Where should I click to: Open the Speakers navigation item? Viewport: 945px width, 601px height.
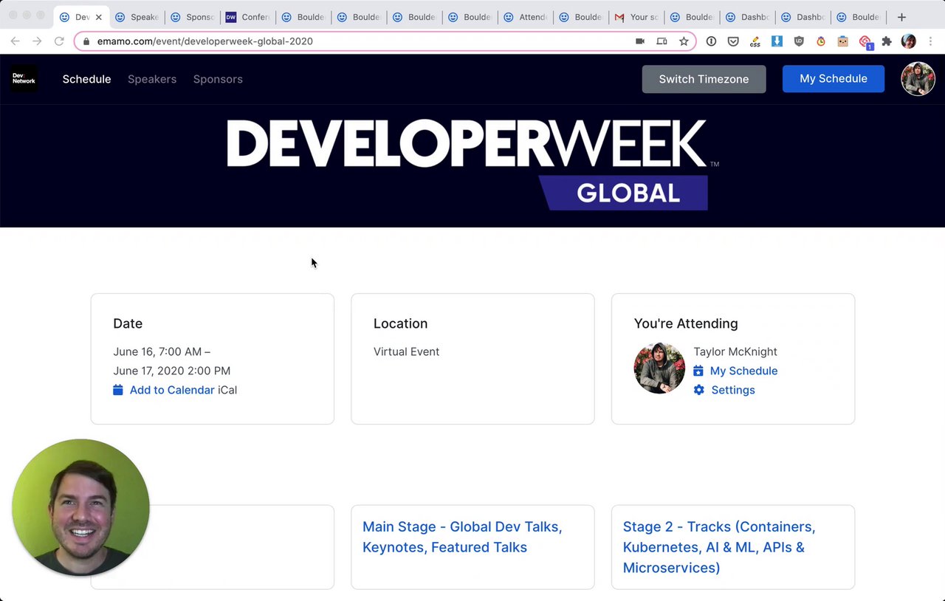pos(152,79)
